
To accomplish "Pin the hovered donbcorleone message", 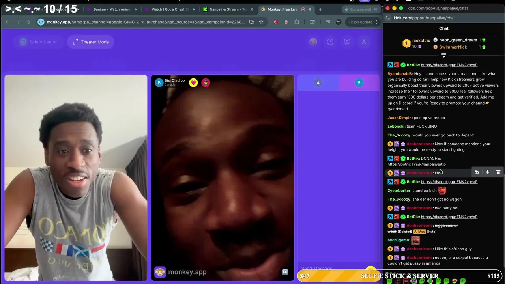I will coord(487,172).
